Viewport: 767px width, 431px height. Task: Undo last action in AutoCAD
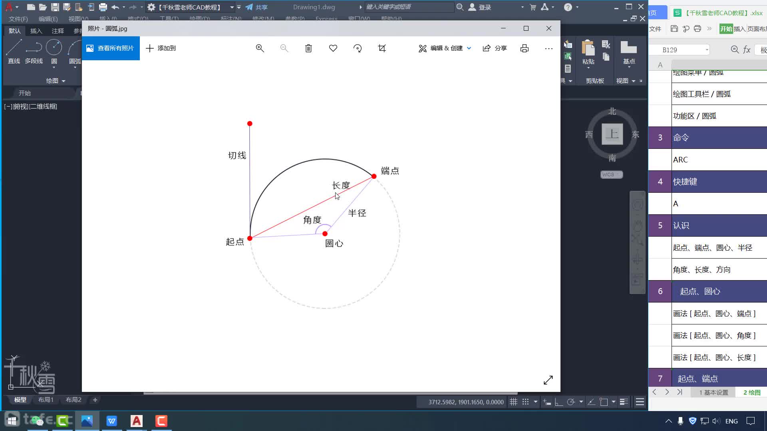tap(115, 7)
